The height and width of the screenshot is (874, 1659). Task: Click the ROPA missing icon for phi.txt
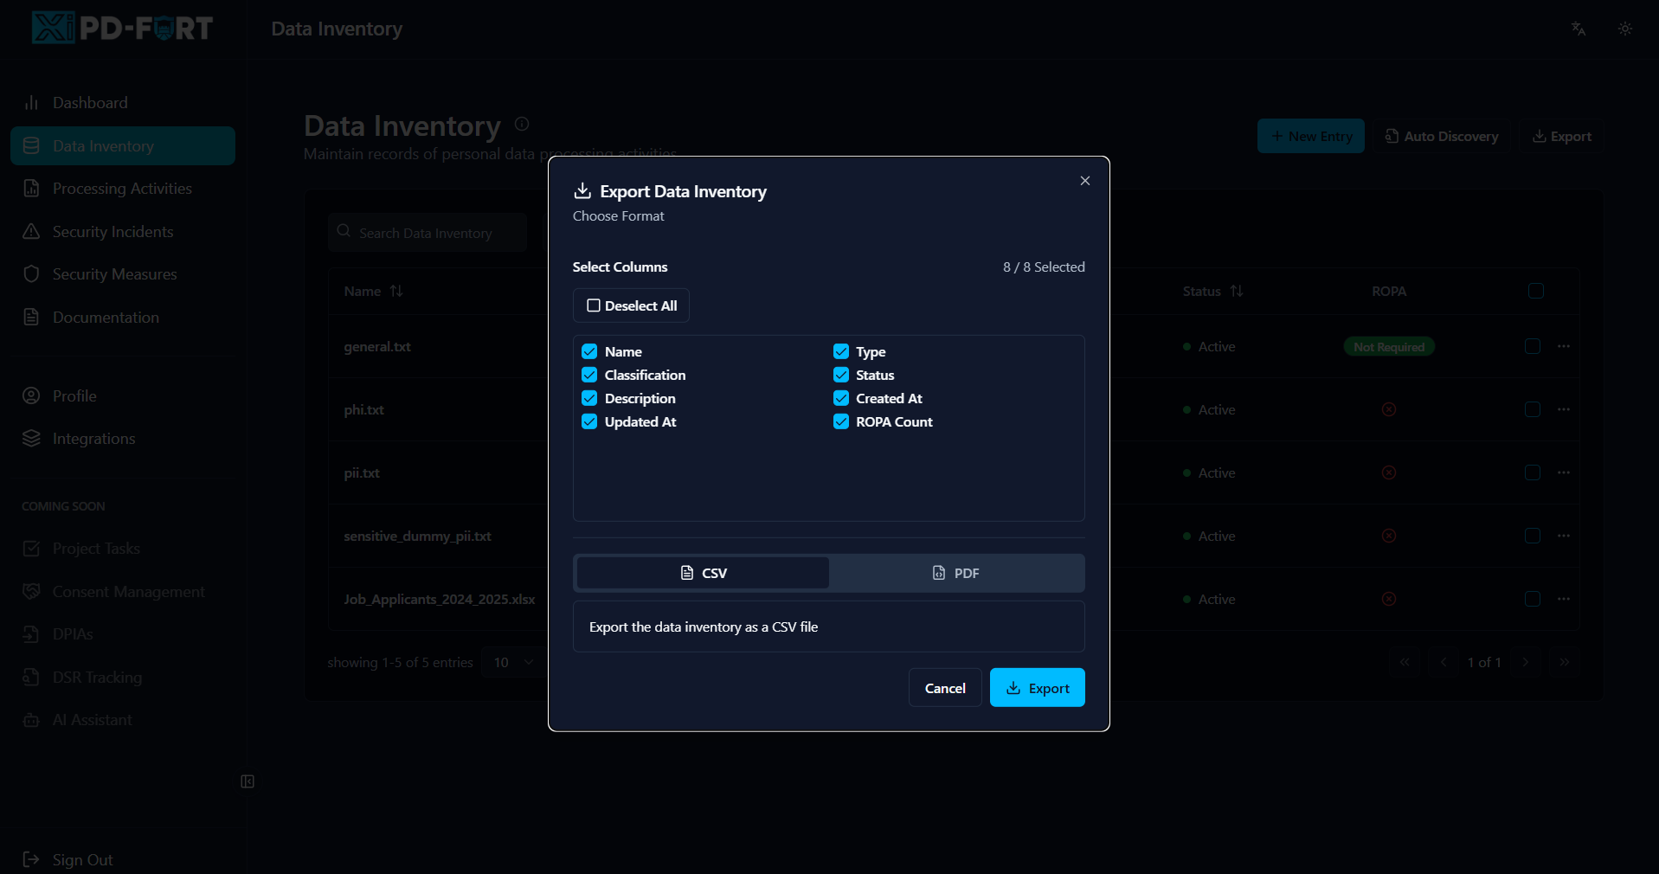pyautogui.click(x=1388, y=409)
